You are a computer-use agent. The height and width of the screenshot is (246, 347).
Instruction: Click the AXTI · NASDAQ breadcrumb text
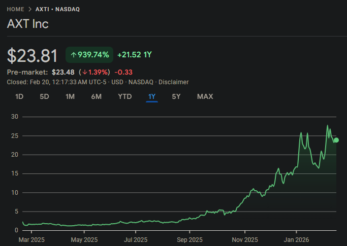pos(57,9)
